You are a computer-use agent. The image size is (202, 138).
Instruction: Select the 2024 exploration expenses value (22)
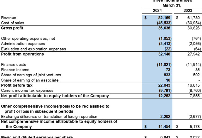click(168, 49)
